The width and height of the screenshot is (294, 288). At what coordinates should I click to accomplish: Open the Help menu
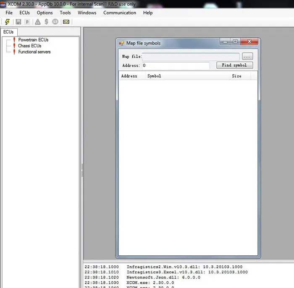(x=148, y=13)
